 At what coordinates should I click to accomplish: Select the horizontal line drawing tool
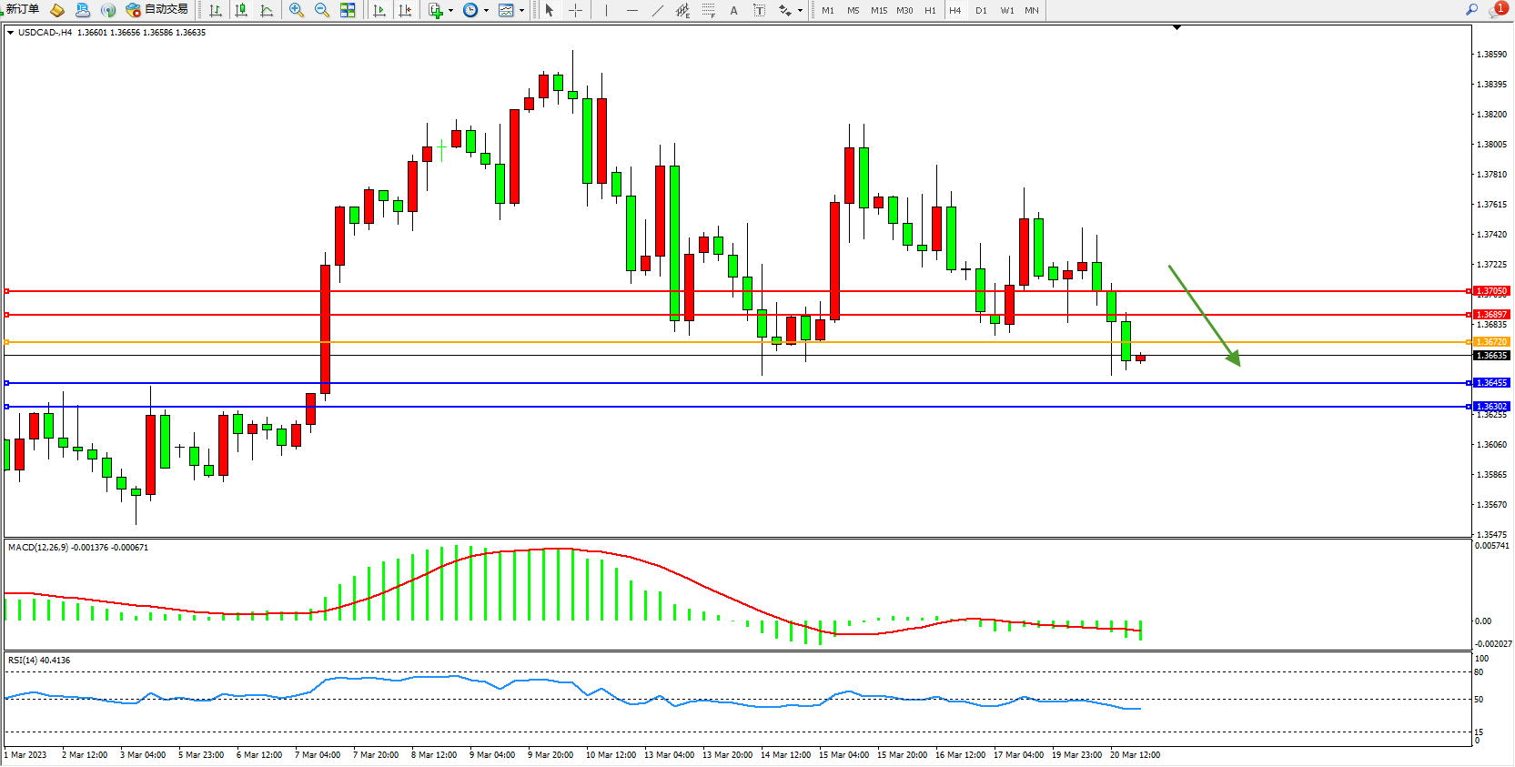(632, 10)
